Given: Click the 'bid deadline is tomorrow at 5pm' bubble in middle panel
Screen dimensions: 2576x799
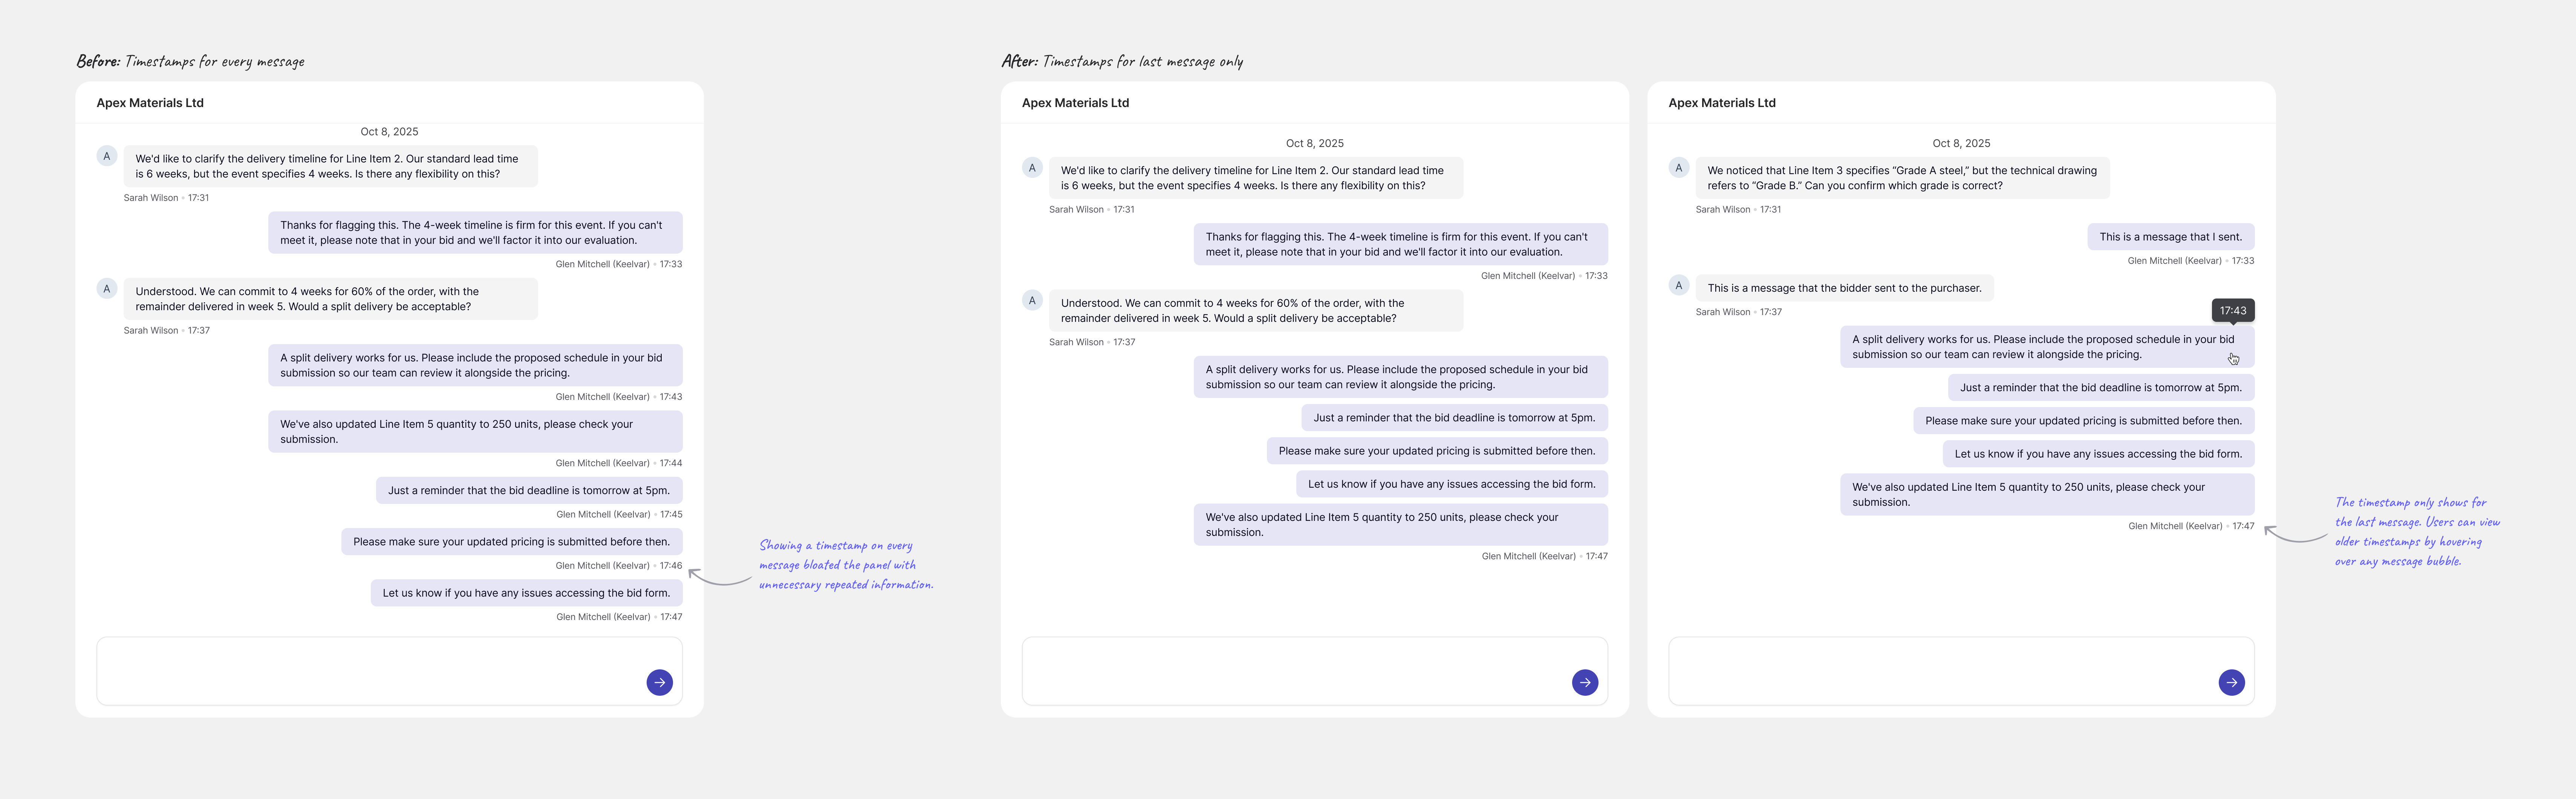Looking at the screenshot, I should point(1455,418).
